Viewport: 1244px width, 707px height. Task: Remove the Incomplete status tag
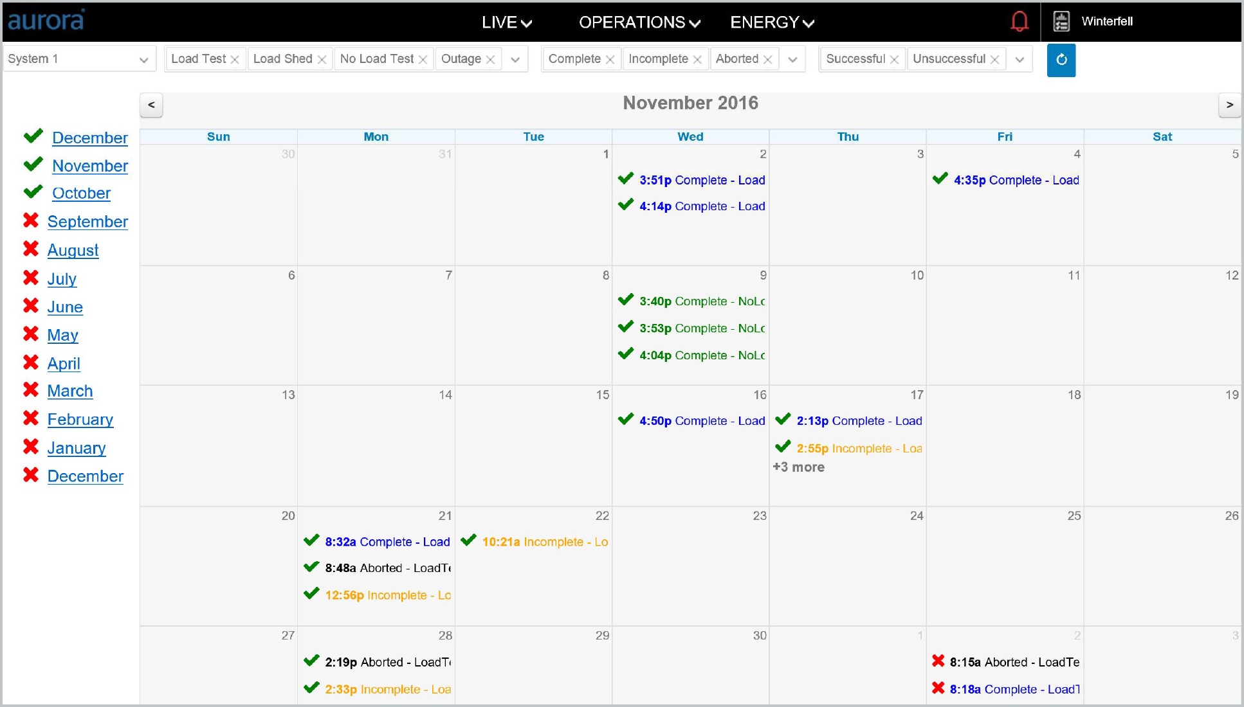697,59
